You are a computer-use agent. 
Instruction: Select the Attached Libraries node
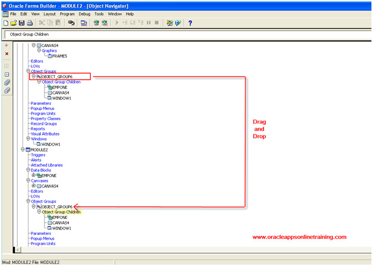pyautogui.click(x=47, y=165)
